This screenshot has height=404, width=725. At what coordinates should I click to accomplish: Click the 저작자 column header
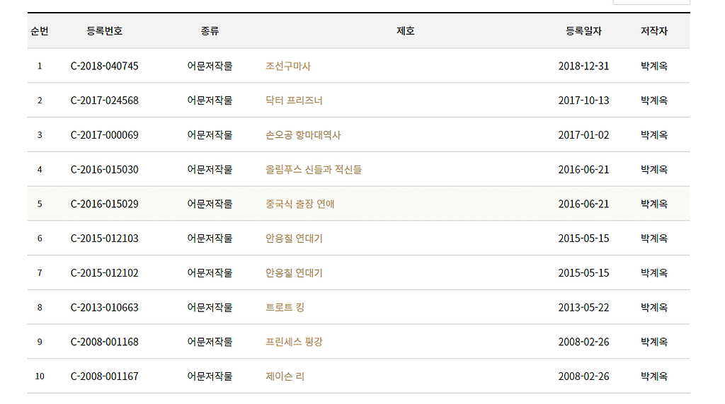pyautogui.click(x=653, y=31)
